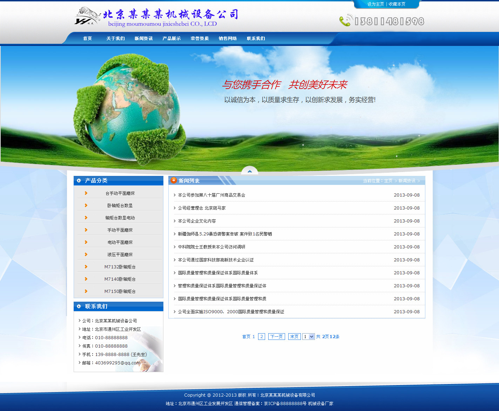Image resolution: width=499 pixels, height=411 pixels.
Task: Go to 产品展示 navigation menu item
Action: tap(171, 39)
